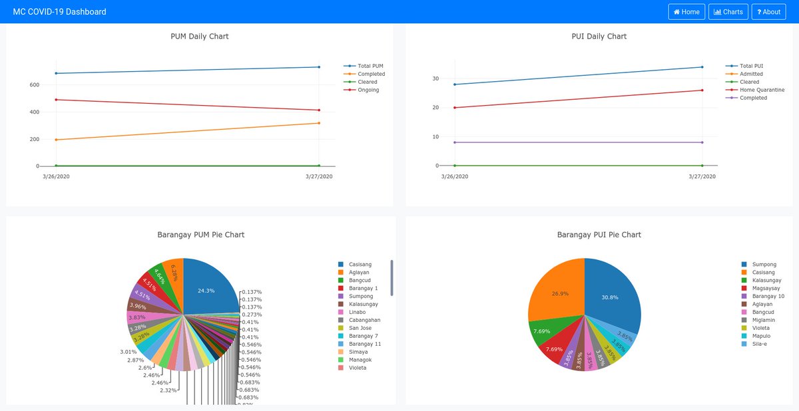Toggle Ongoing trace in PUM legend
The image size is (799, 411).
tap(362, 90)
